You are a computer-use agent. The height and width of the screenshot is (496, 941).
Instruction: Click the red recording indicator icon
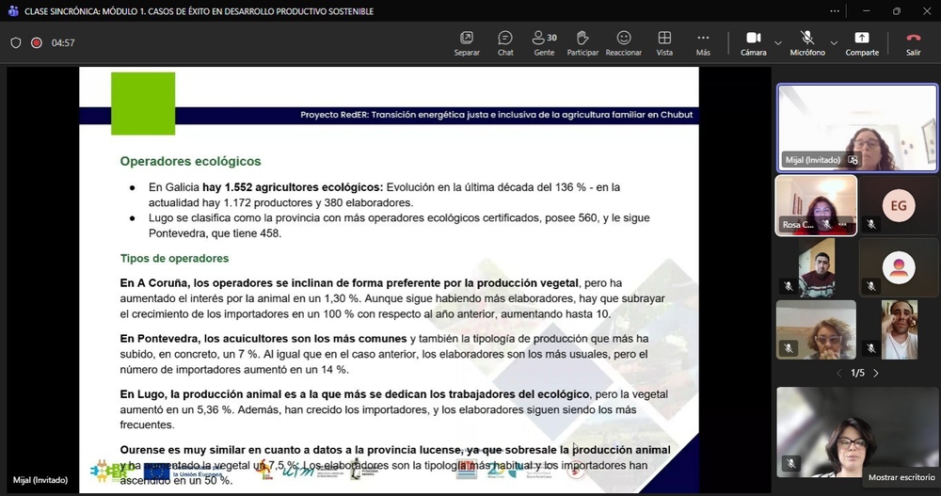[x=37, y=42]
